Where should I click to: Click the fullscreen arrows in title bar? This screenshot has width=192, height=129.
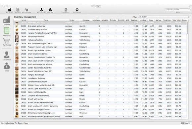(190, 6)
